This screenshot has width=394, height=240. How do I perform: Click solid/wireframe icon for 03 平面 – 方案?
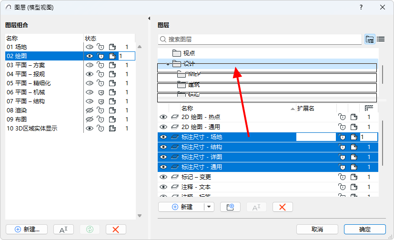[112, 65]
